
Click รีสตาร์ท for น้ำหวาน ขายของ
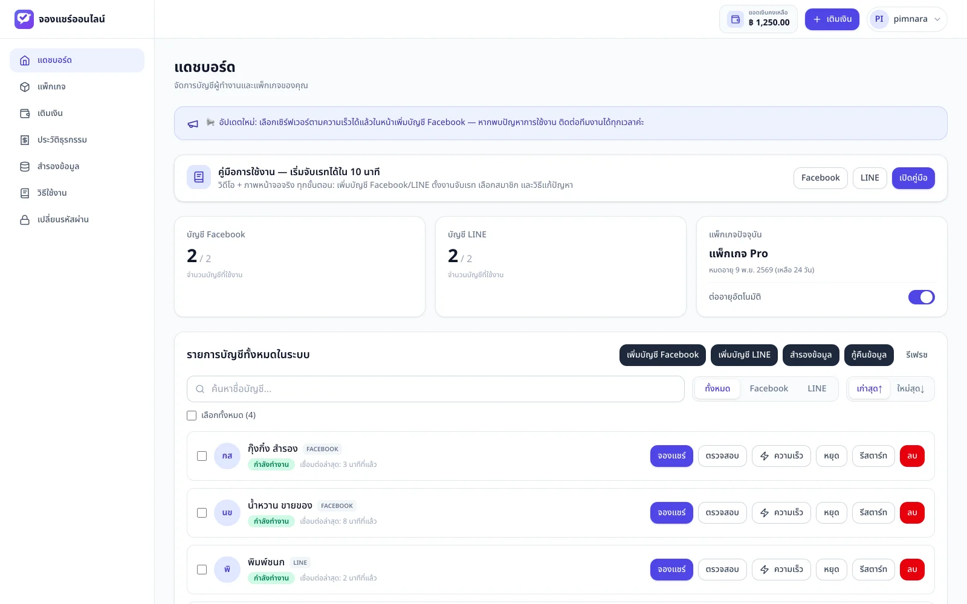click(x=873, y=513)
